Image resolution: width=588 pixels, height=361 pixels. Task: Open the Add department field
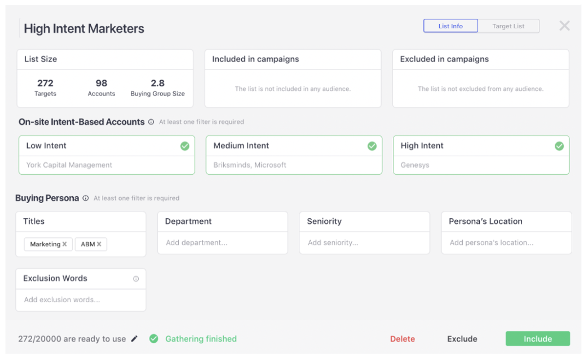coord(222,243)
